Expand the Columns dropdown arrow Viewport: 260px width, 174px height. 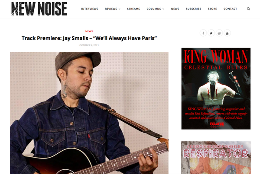click(x=163, y=9)
